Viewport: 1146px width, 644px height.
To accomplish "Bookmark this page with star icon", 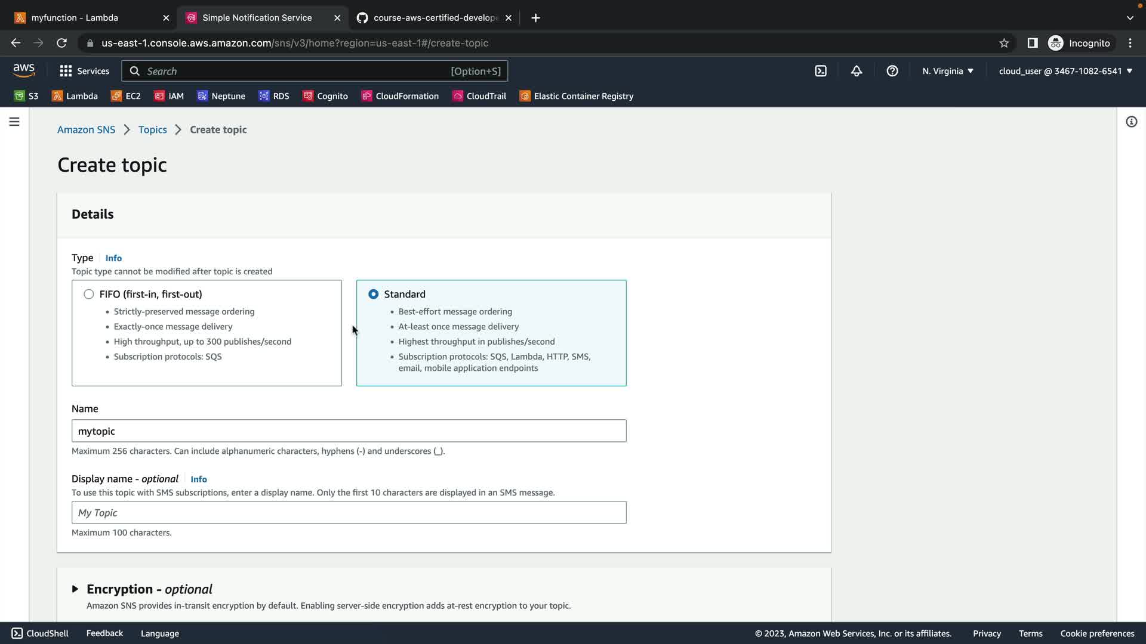I will (x=1004, y=43).
